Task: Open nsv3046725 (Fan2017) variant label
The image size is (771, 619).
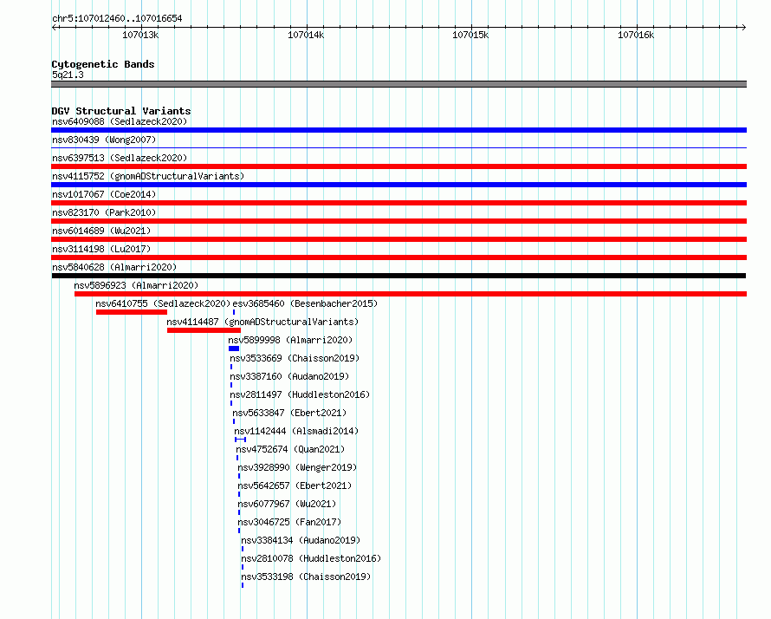Action: pyautogui.click(x=289, y=522)
